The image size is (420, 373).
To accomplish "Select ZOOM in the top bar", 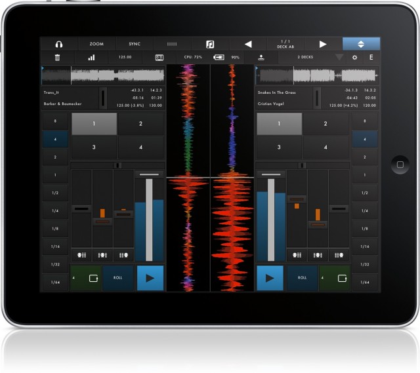I will [96, 44].
